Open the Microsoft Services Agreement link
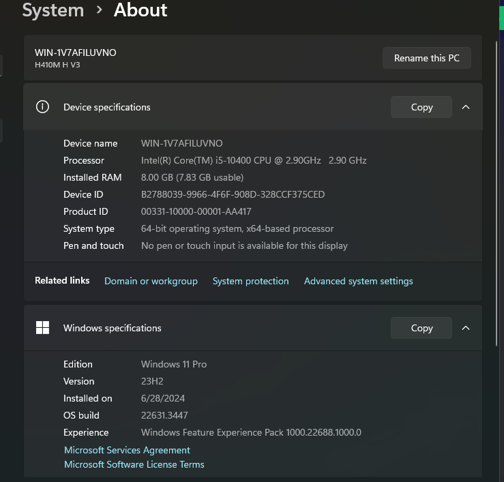Screen dimensions: 504x482 (127, 450)
